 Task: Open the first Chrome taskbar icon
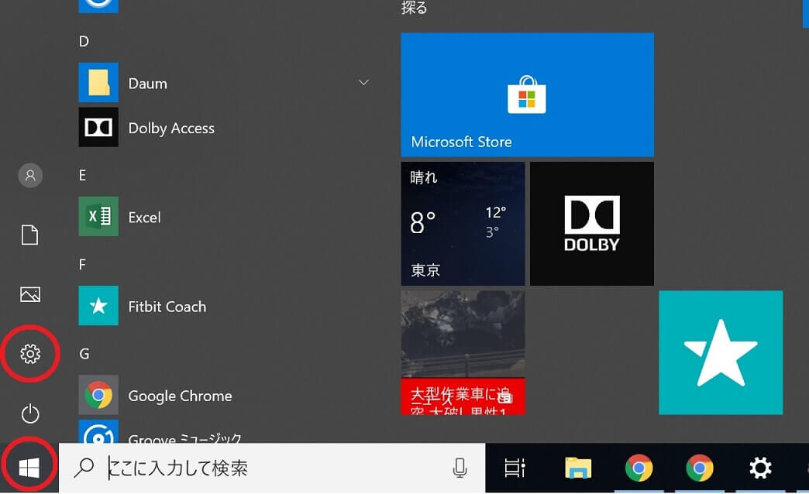pos(639,468)
